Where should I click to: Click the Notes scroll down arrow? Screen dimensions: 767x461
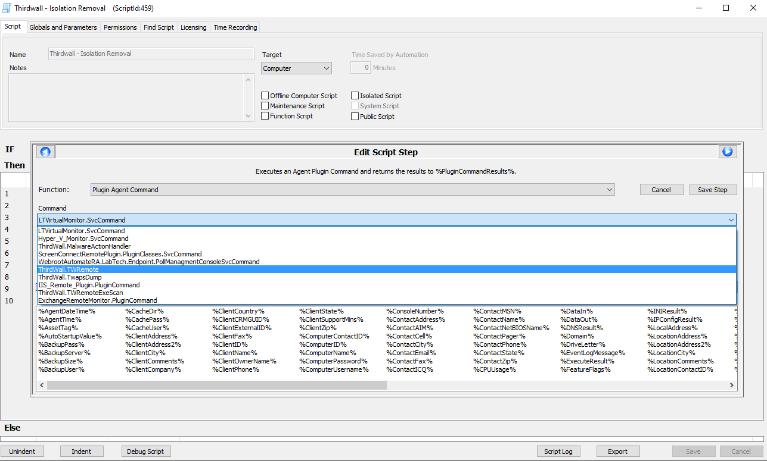249,117
